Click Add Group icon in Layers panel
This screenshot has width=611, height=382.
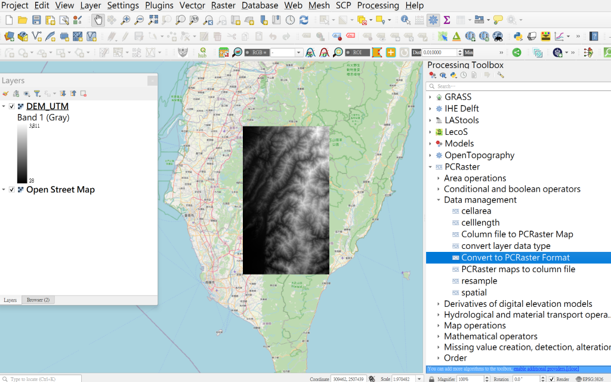tap(16, 94)
